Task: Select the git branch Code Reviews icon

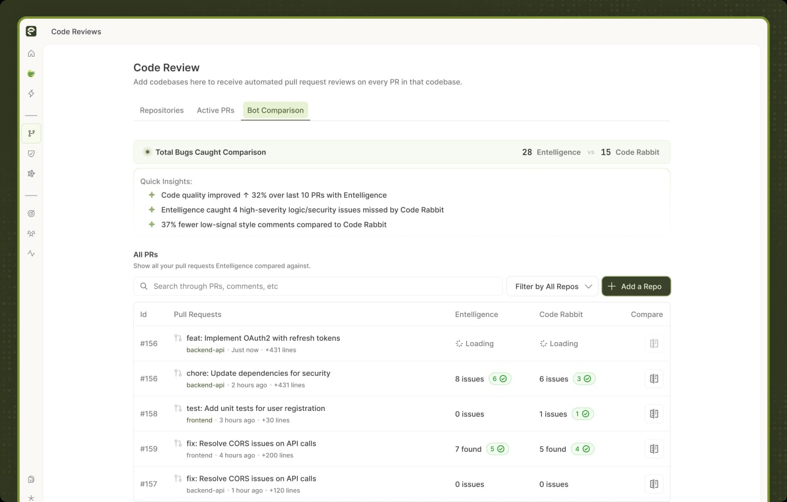Action: click(x=32, y=133)
